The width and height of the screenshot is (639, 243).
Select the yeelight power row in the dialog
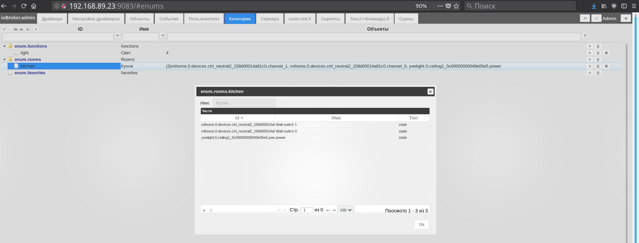[315, 137]
